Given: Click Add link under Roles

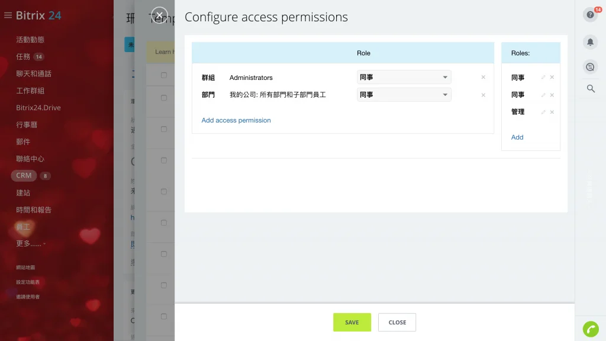Looking at the screenshot, I should coord(517,137).
